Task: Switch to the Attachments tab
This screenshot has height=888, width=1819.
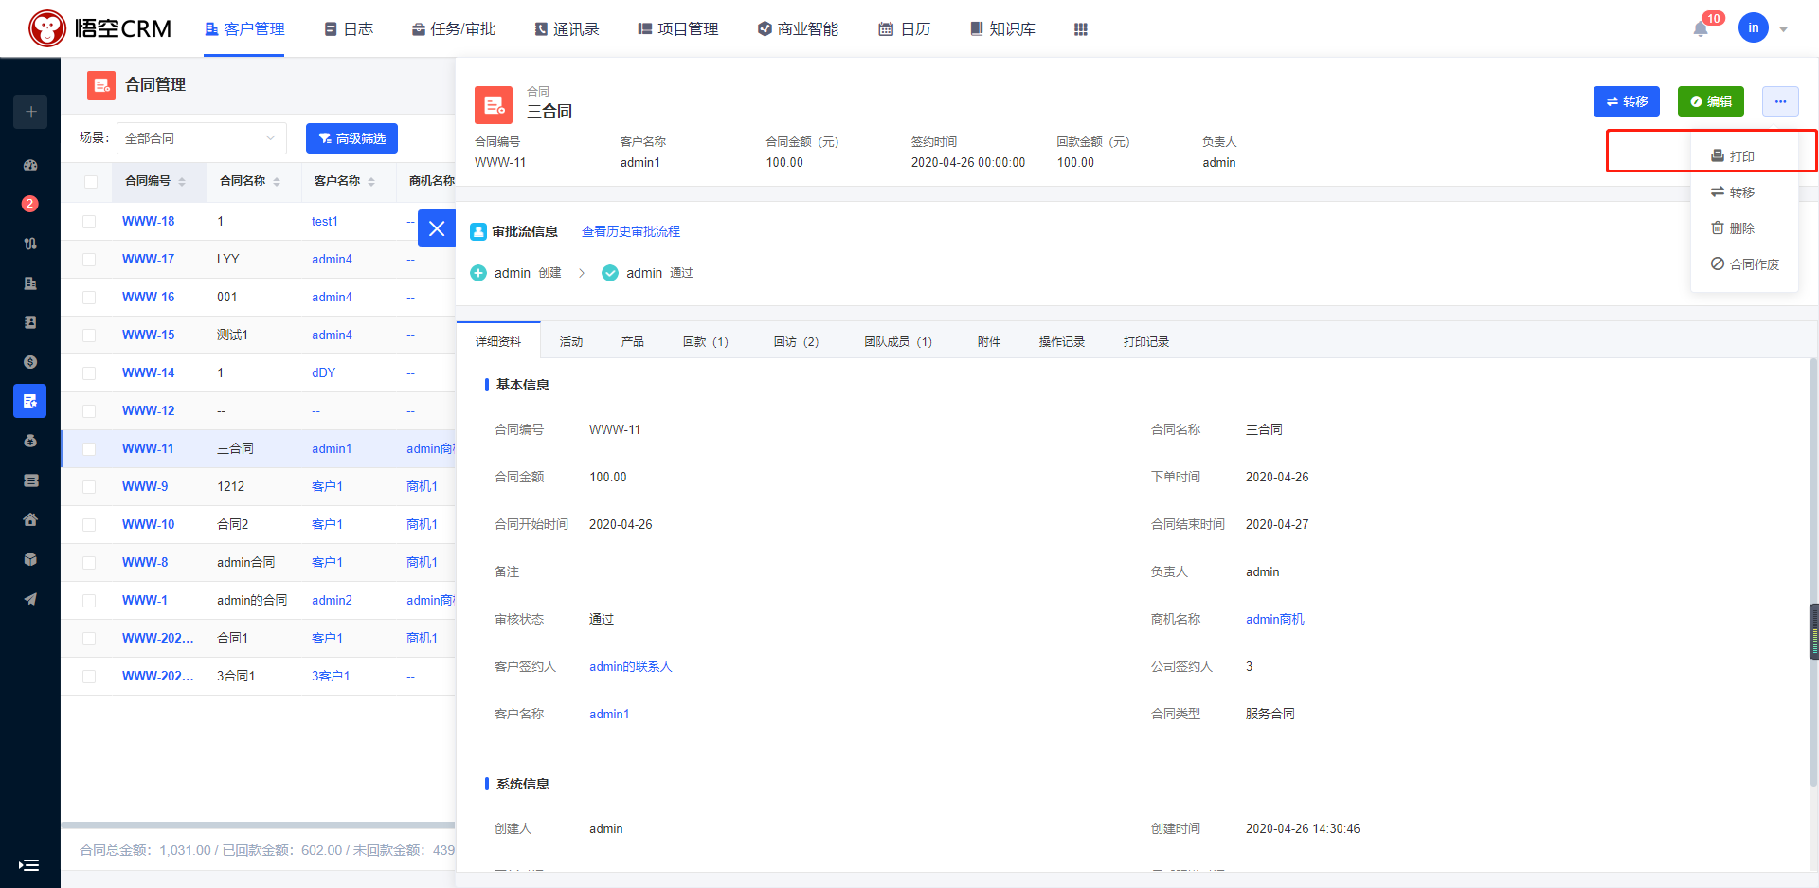Action: [989, 342]
